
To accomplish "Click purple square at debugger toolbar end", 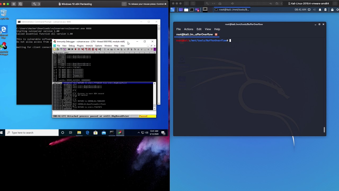I will [x=155, y=49].
